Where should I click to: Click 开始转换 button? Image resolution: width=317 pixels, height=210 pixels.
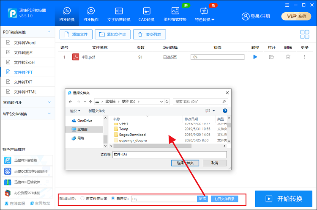click(284, 199)
